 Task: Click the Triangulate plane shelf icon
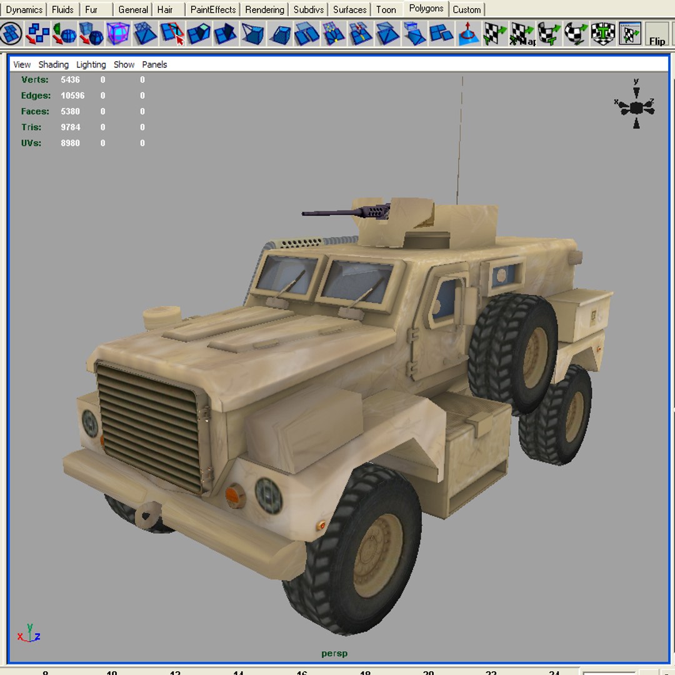point(387,34)
